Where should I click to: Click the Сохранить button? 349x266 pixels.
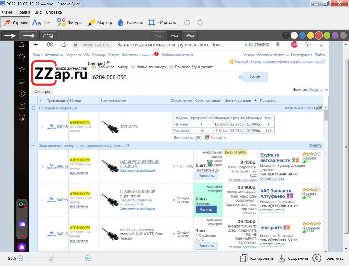[x=293, y=258]
